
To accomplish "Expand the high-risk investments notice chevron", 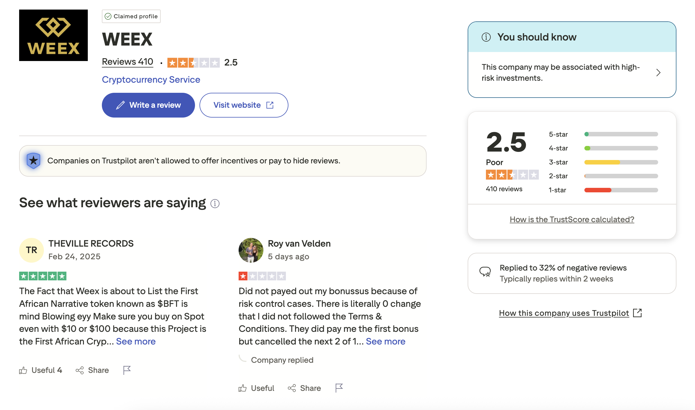I will pos(658,73).
